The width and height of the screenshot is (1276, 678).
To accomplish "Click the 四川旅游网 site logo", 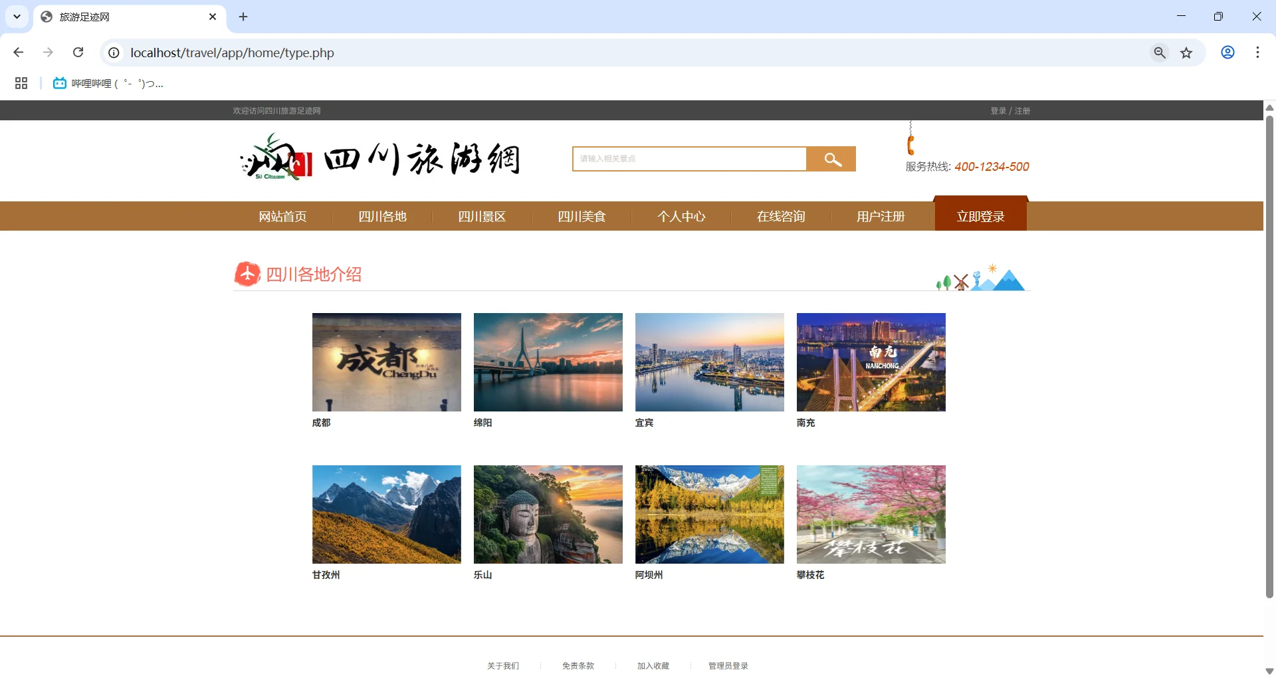I will [x=380, y=158].
